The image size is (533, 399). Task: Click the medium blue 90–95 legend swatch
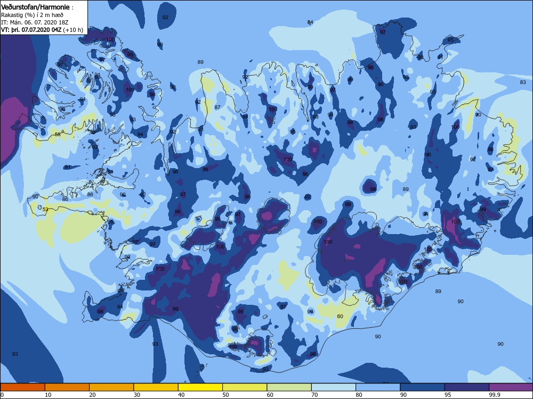point(423,387)
